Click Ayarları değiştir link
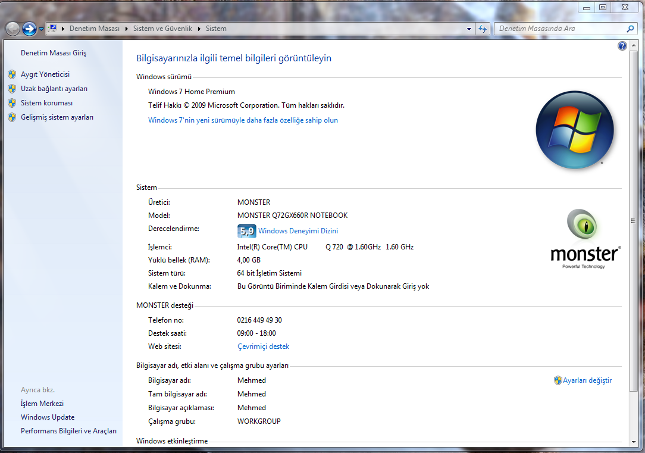 587,380
